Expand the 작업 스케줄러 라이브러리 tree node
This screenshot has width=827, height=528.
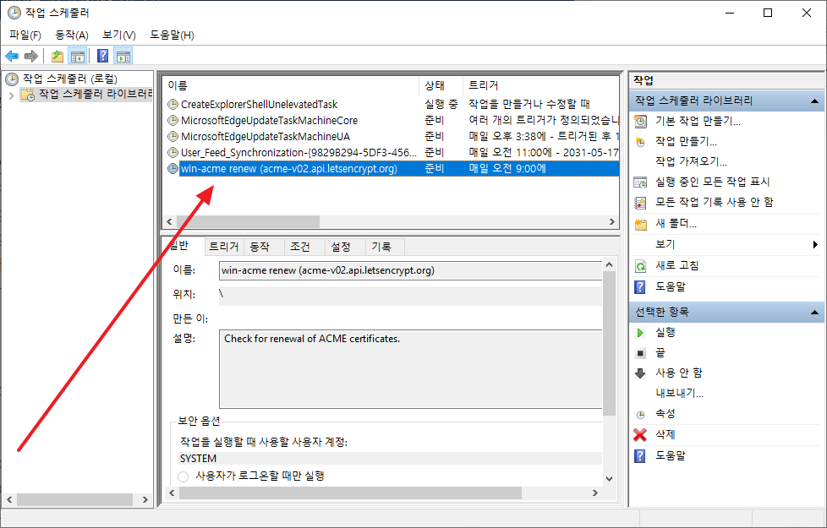point(12,95)
